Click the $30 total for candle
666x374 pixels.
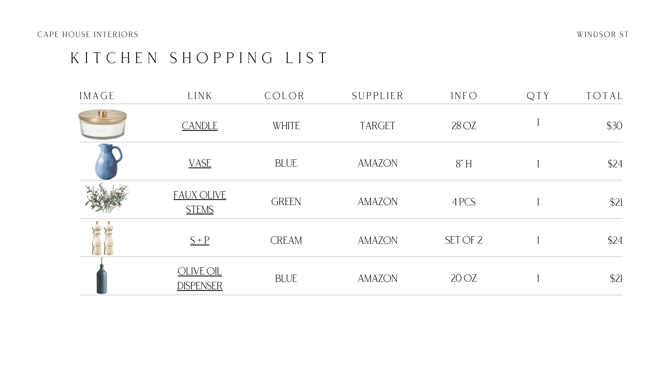coord(614,126)
